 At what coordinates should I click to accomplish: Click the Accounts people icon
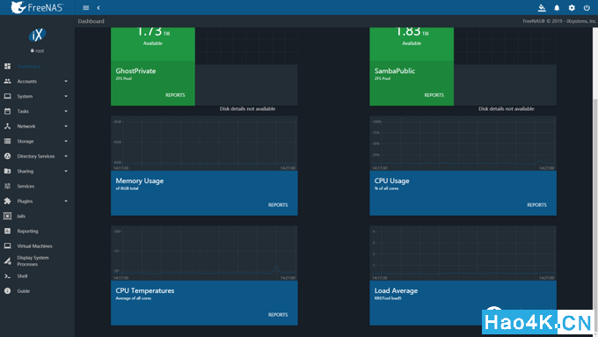tap(7, 81)
